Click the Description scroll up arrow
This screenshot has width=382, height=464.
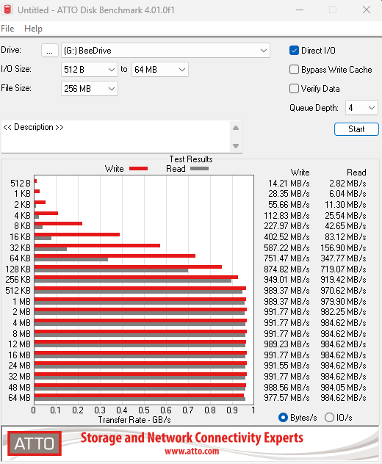(x=236, y=128)
